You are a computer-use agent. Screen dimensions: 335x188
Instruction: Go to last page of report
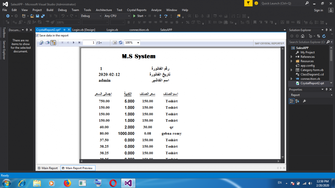79,43
